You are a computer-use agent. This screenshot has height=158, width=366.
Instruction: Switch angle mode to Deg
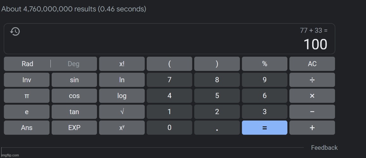coord(74,64)
